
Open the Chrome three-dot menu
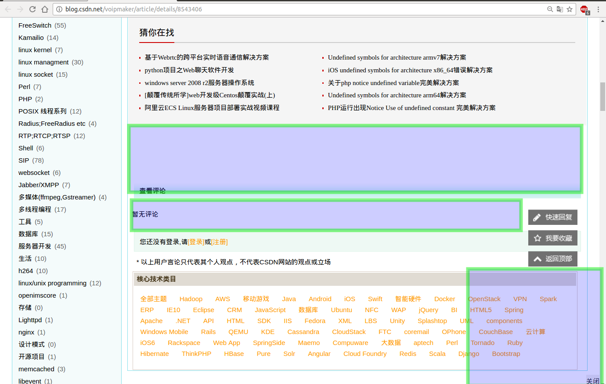pos(598,9)
